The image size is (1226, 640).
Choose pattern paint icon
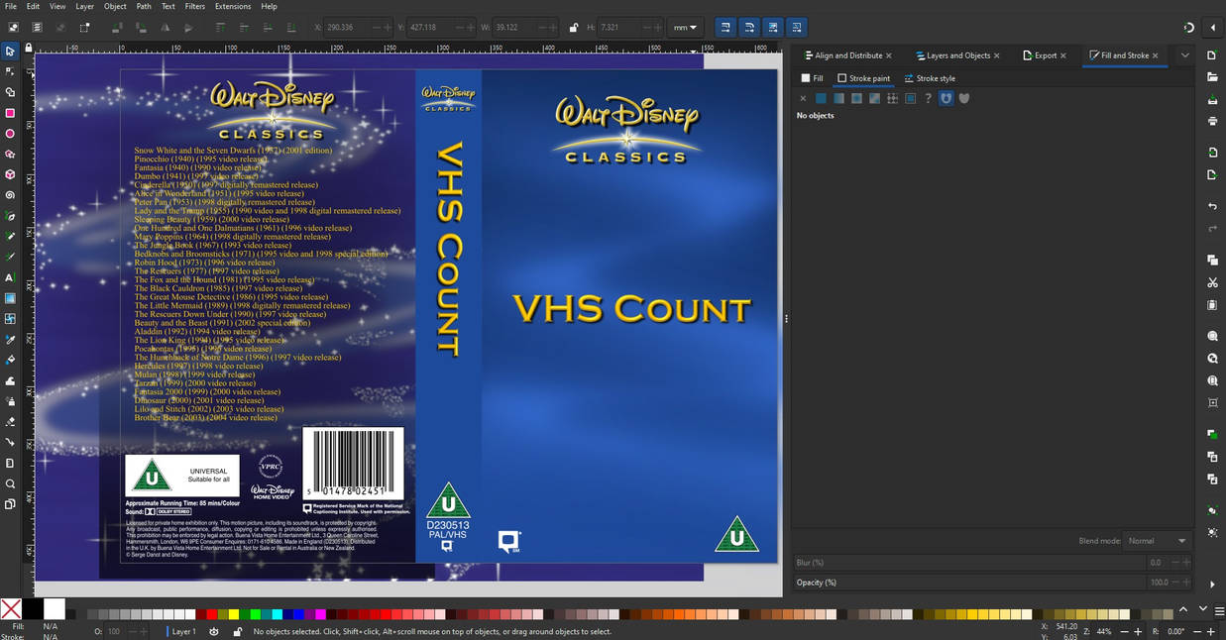[892, 98]
